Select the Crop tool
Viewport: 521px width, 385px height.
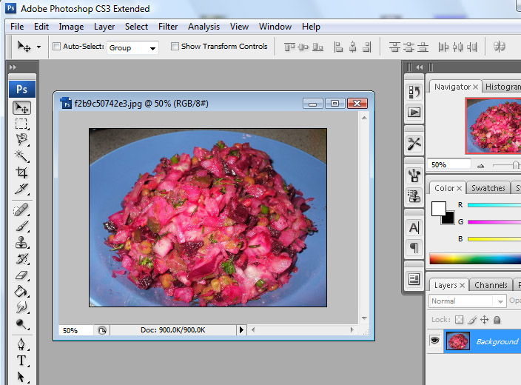tap(22, 173)
